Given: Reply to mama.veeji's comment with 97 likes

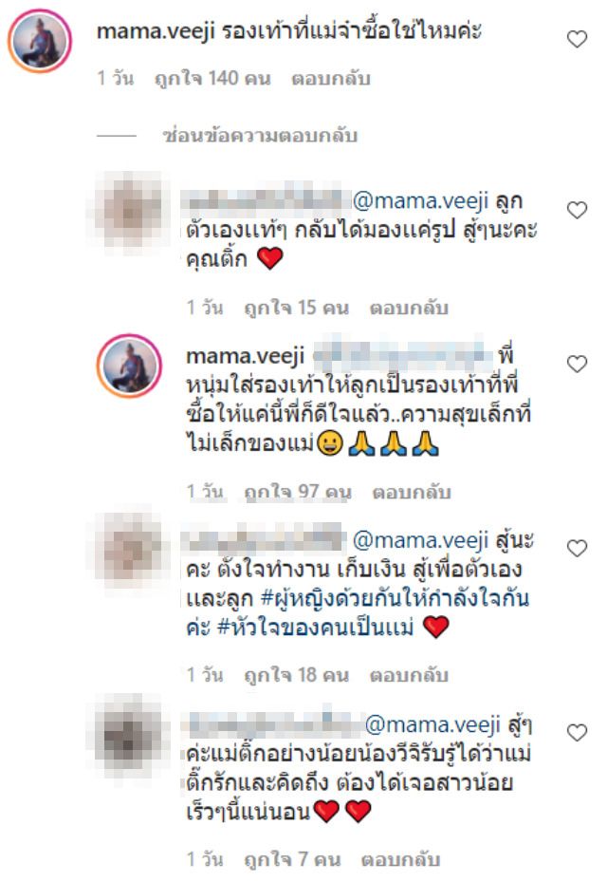Looking at the screenshot, I should pyautogui.click(x=412, y=492).
